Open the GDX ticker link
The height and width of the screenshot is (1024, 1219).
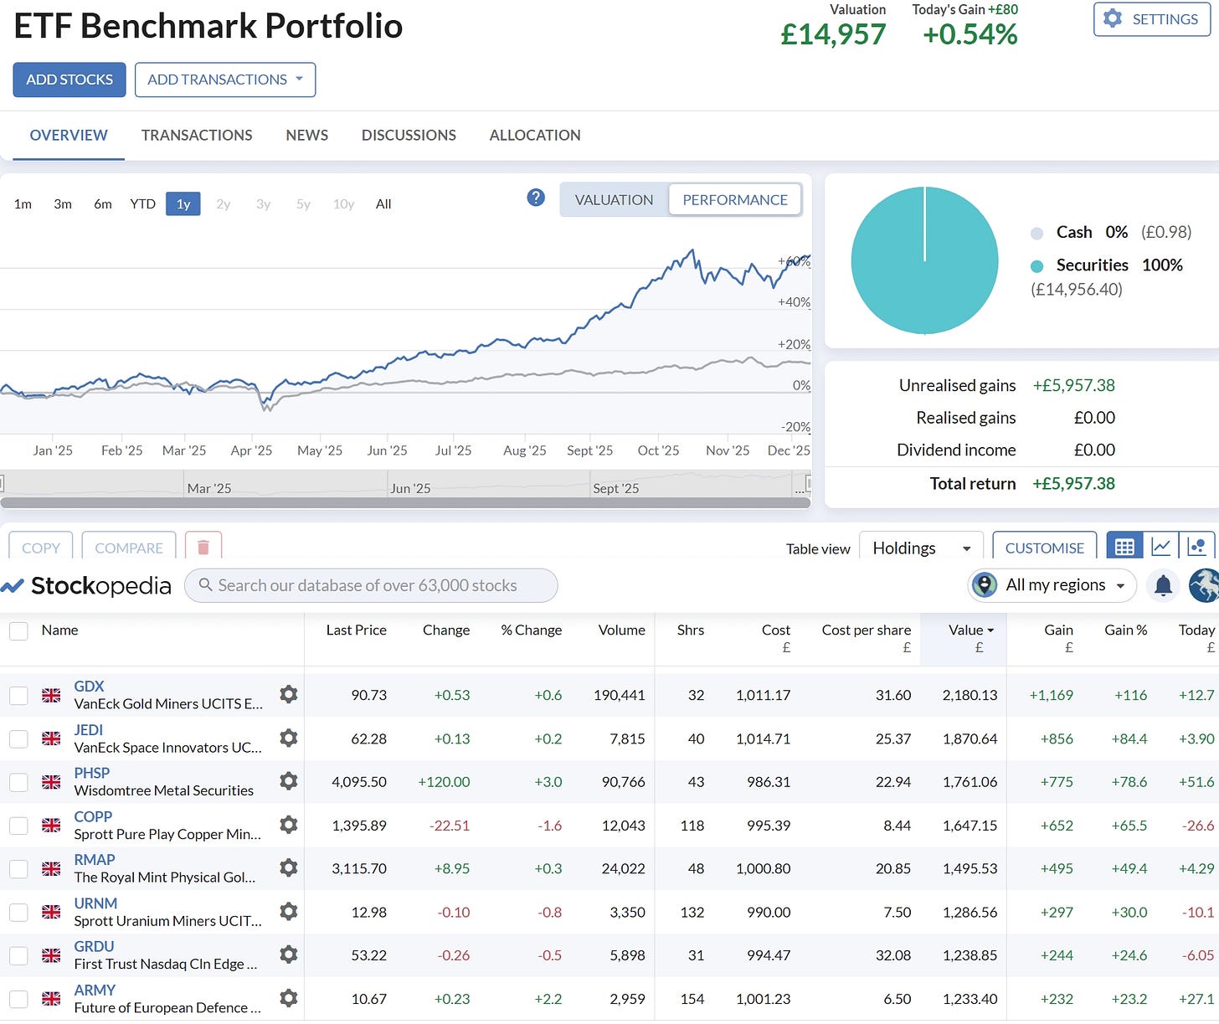89,686
